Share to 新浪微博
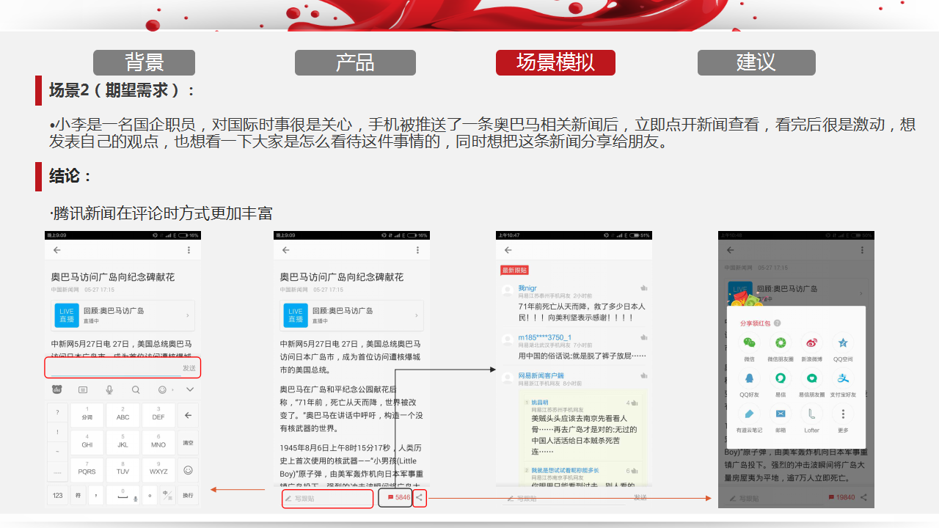939x528 pixels. (x=811, y=342)
